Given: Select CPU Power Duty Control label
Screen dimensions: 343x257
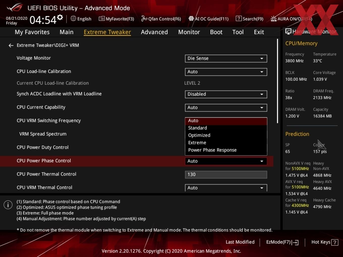Looking at the screenshot, I should pyautogui.click(x=43, y=147).
